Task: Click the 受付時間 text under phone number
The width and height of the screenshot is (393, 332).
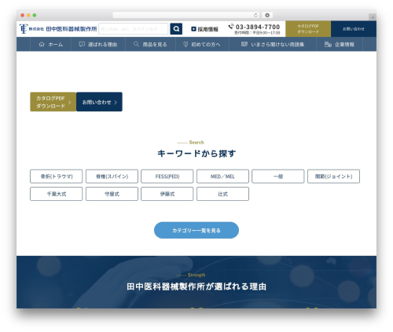Action: pyautogui.click(x=257, y=33)
